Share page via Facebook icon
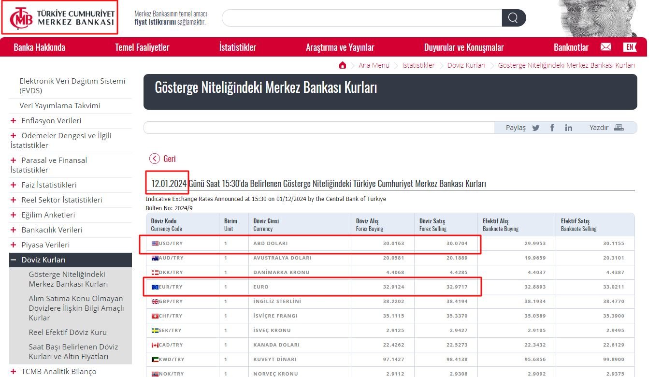This screenshot has width=662, height=377. click(552, 128)
